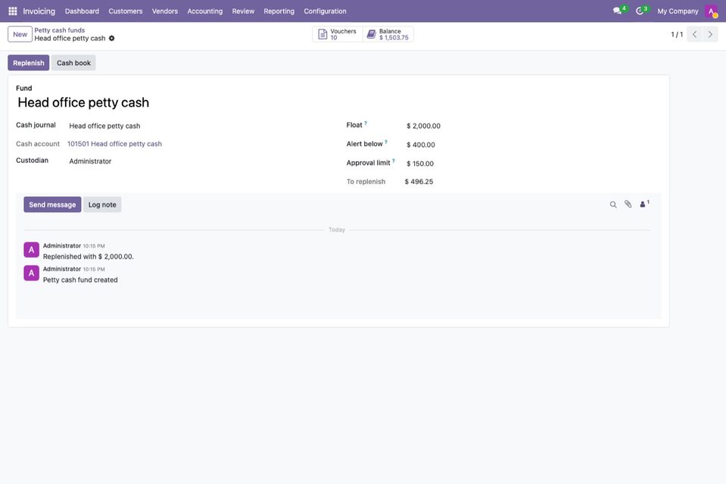Switch company via My Company
The width and height of the screenshot is (726, 484).
pos(678,11)
